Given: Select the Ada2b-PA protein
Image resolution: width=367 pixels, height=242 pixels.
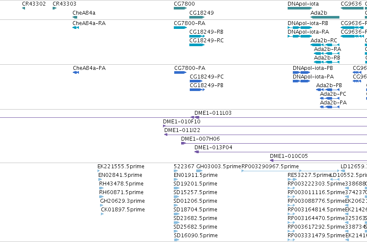Looking at the screenshot, I should (329, 107).
